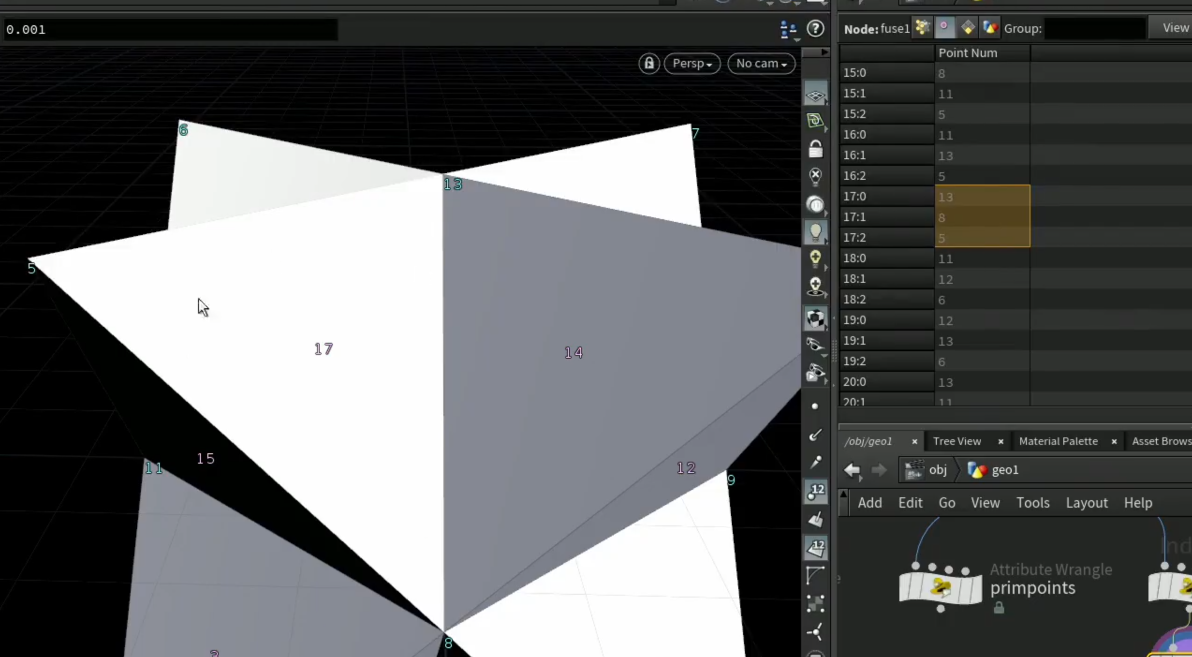Click the network back arrow button
Viewport: 1192px width, 657px height.
pyautogui.click(x=852, y=470)
